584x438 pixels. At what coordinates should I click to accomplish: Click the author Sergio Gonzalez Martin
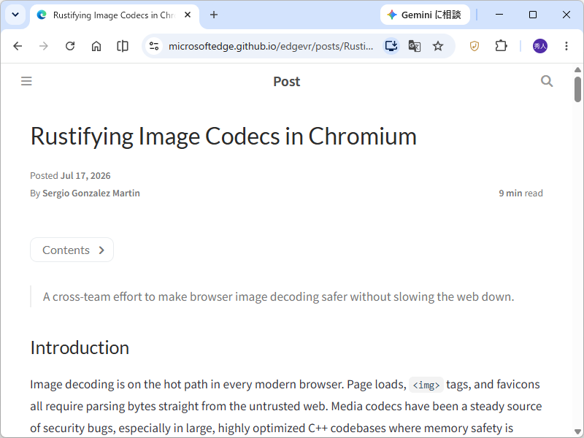pos(91,193)
